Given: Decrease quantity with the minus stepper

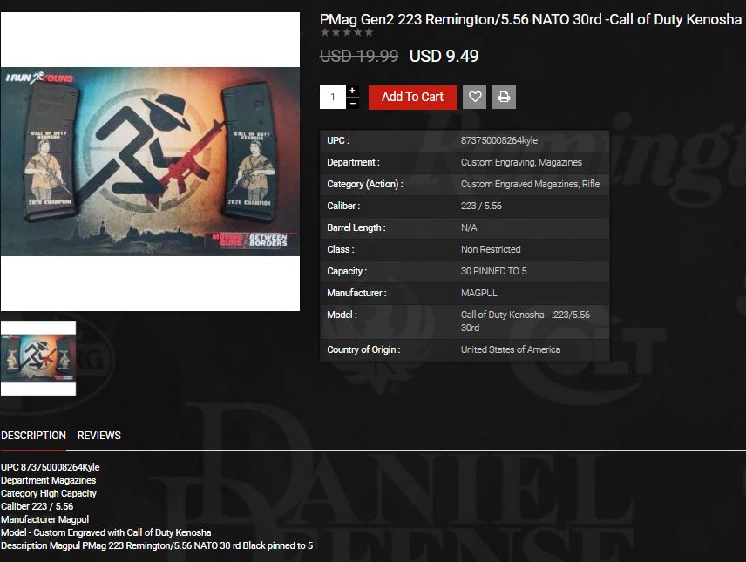Looking at the screenshot, I should tap(353, 104).
